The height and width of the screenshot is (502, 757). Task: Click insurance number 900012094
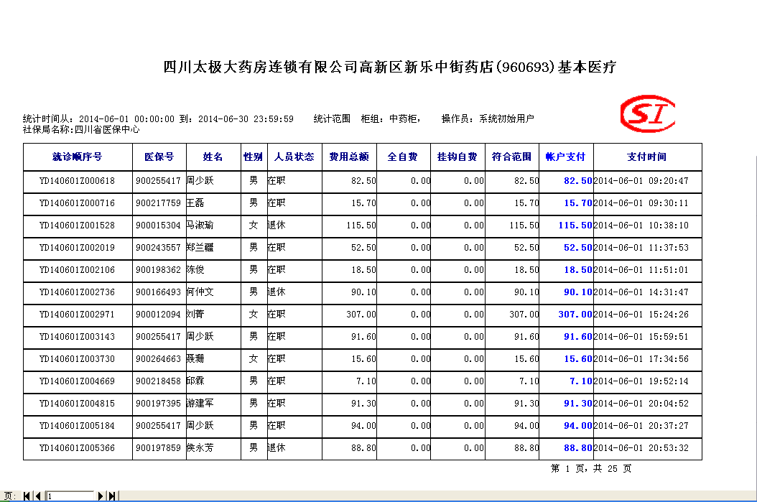coord(158,315)
